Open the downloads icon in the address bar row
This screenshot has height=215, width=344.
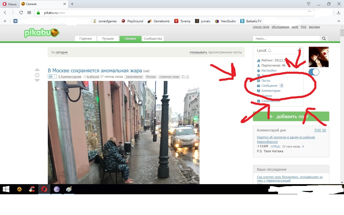coord(339,13)
